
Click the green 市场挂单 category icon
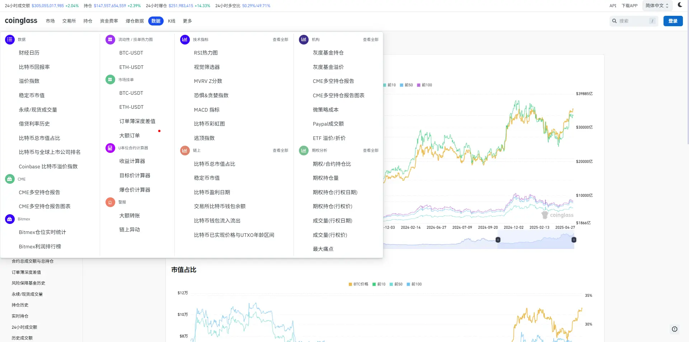[110, 80]
